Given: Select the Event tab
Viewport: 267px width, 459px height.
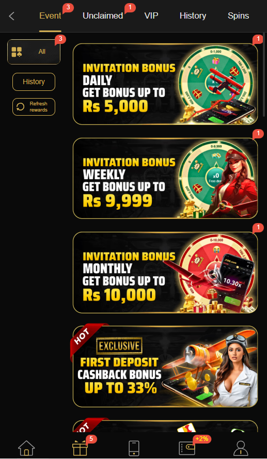Looking at the screenshot, I should pos(50,16).
